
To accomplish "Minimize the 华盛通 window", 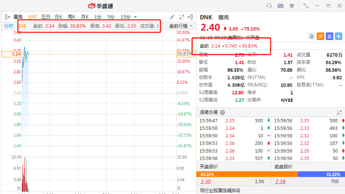I will pos(317,6).
